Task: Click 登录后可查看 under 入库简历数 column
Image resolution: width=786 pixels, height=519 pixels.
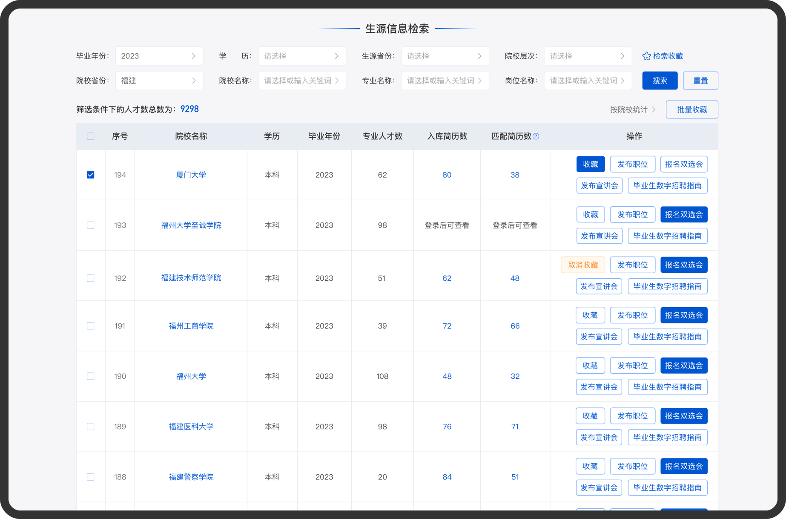Action: 447,225
